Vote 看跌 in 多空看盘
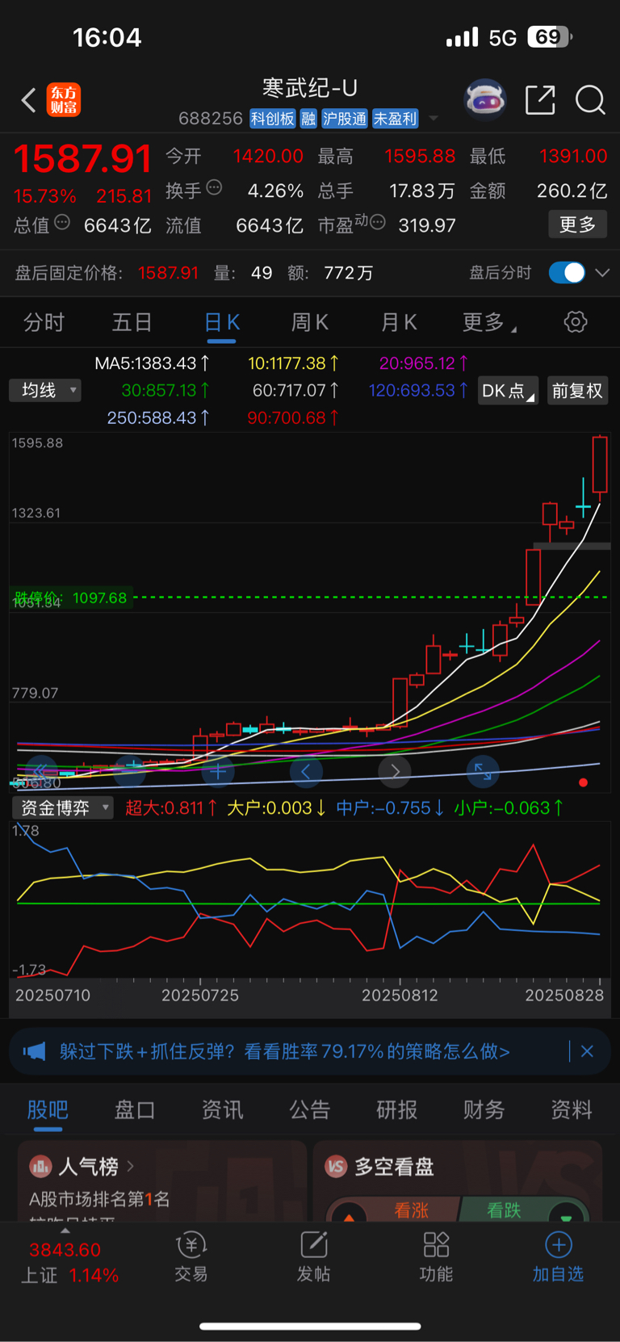The image size is (620, 1342). (517, 1210)
